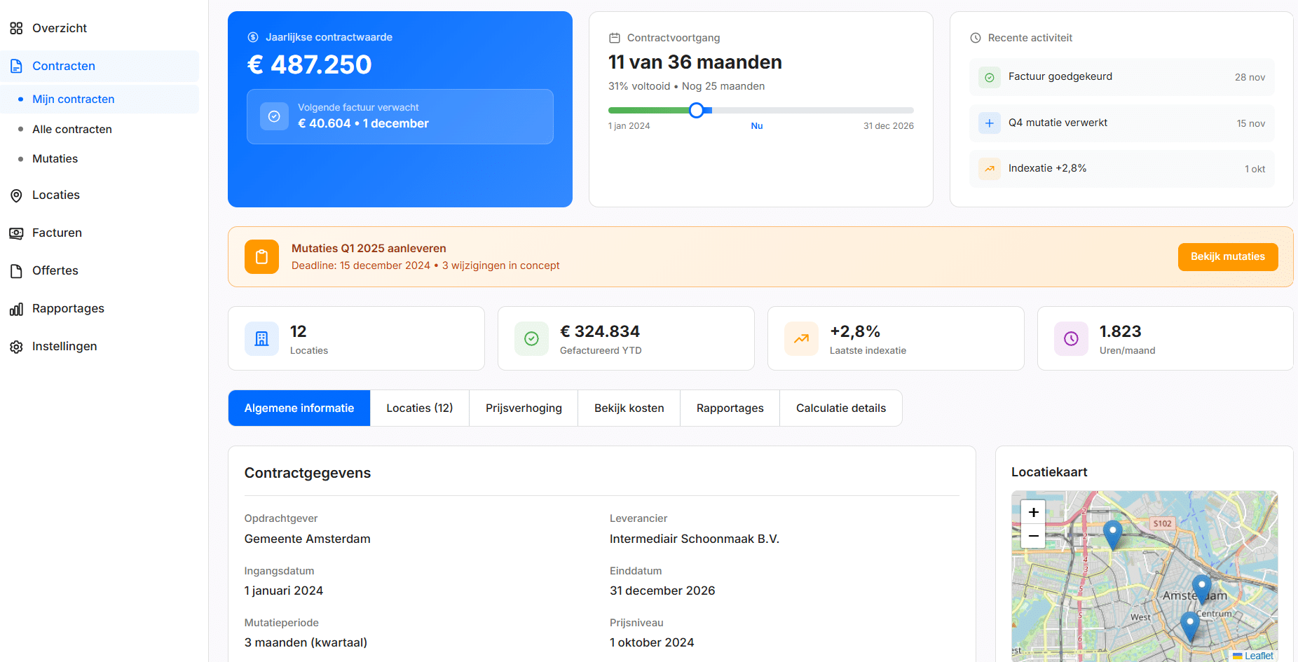Click the Locaties map pin icon in sidebar

point(16,195)
